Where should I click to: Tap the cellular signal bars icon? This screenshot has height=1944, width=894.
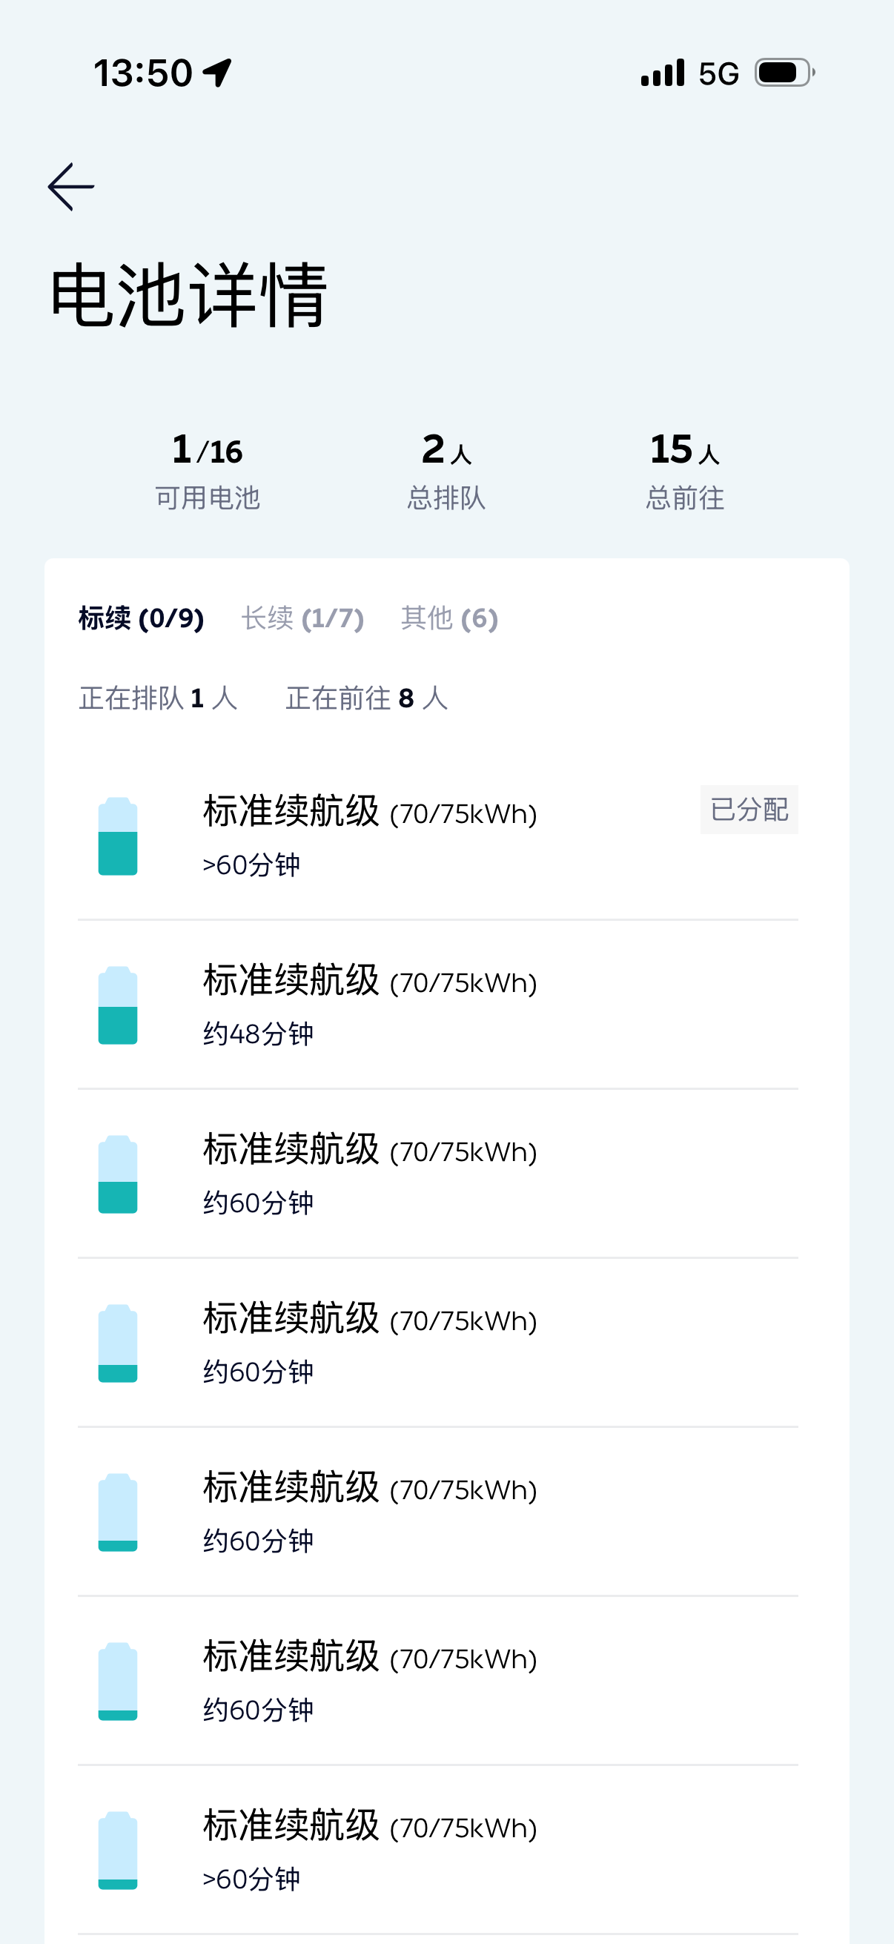tap(663, 73)
